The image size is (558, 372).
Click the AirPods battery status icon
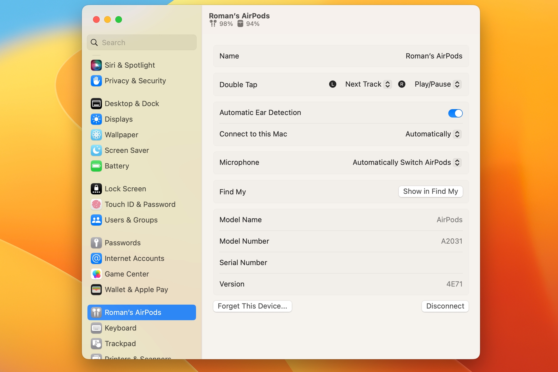point(213,24)
